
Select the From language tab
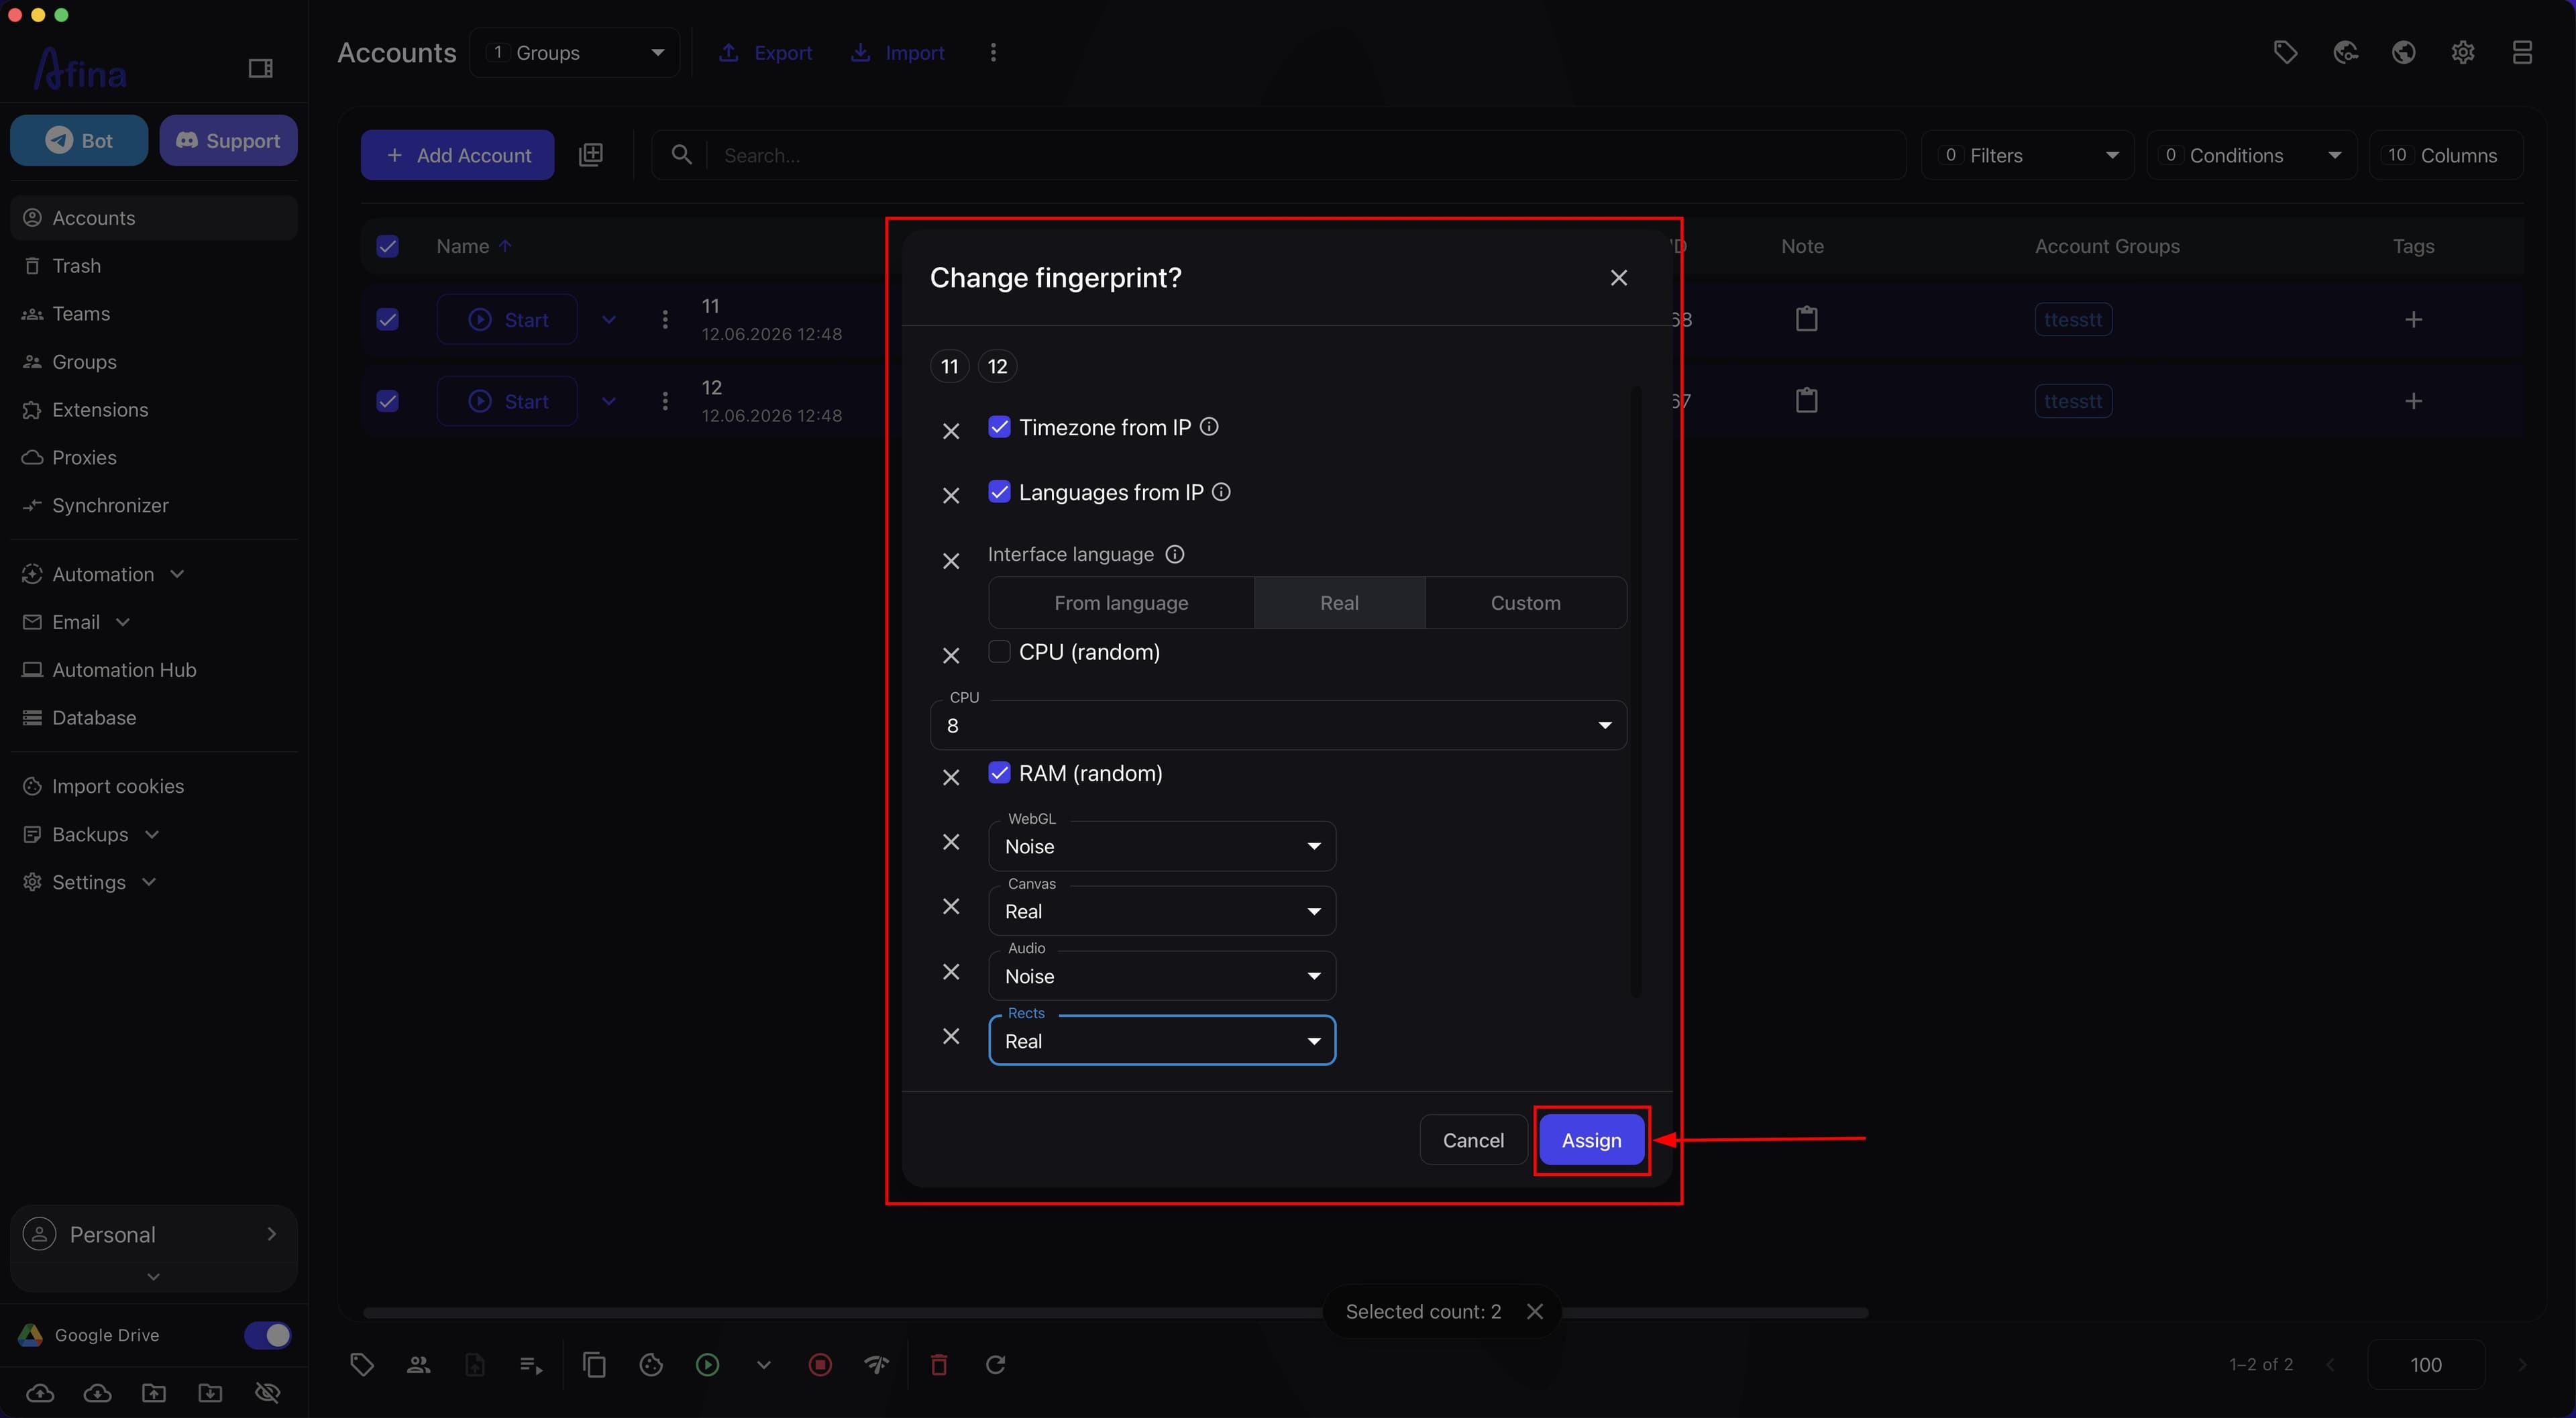tap(1121, 603)
